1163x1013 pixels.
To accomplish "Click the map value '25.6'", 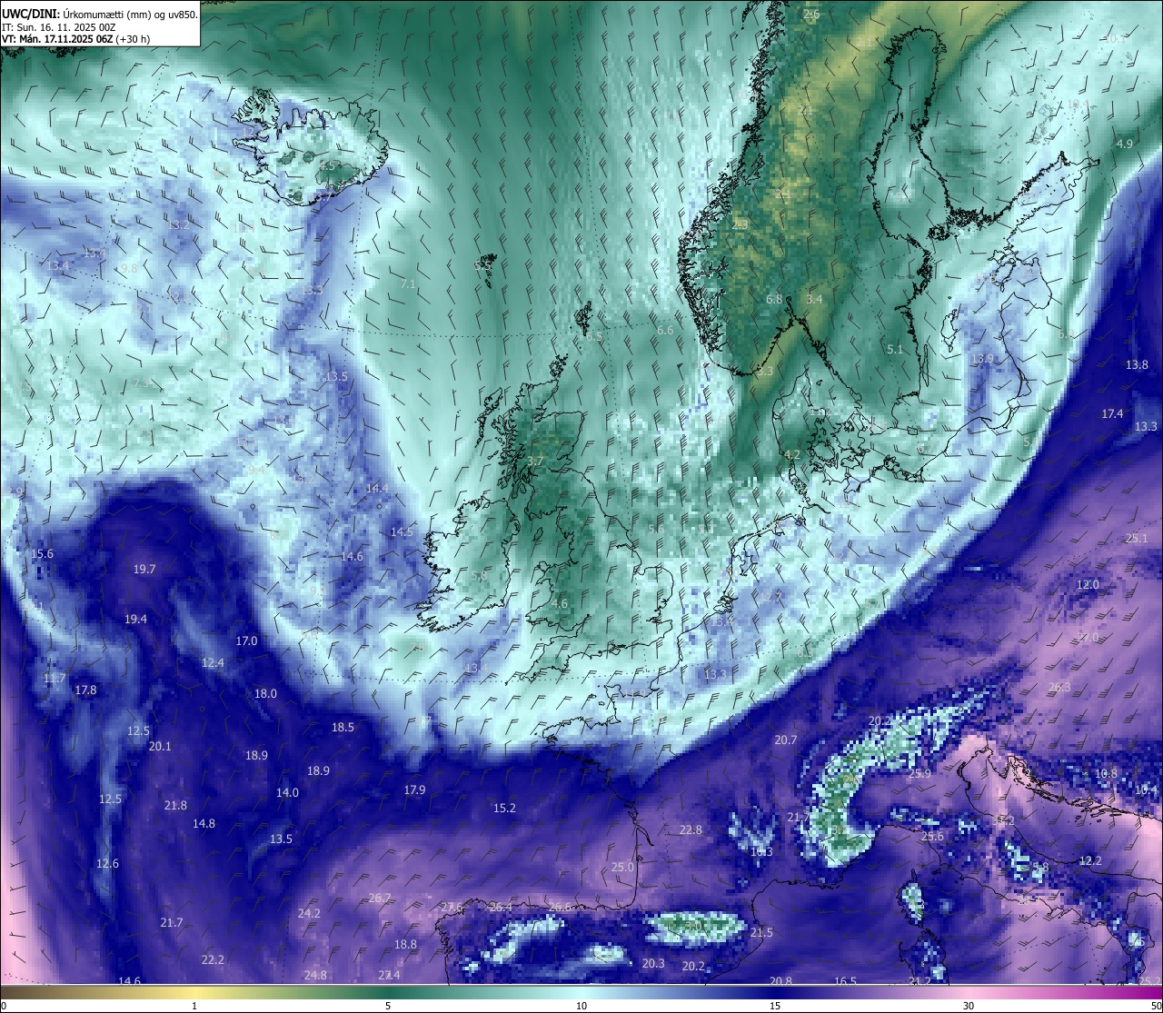I will (x=932, y=837).
